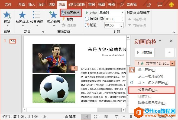Open the 动画样式 animation styles gallery
178x120 pixels.
pos(22,18)
